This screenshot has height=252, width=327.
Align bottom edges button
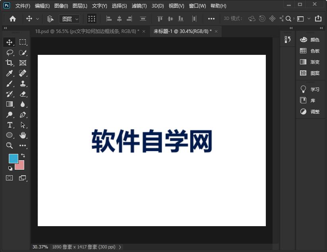point(181,19)
